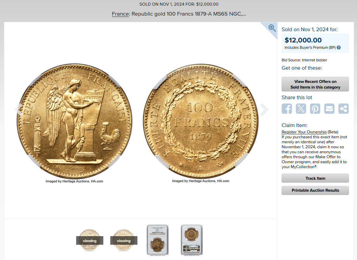Follow Register Your Ownership link
This screenshot has width=357, height=260.
point(304,132)
